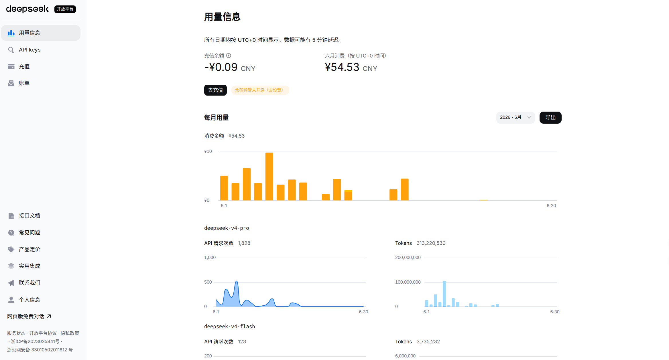This screenshot has height=360, width=669.
Task: Click the tallest blue bar in v4-pro Tokens chart
Action: point(444,294)
